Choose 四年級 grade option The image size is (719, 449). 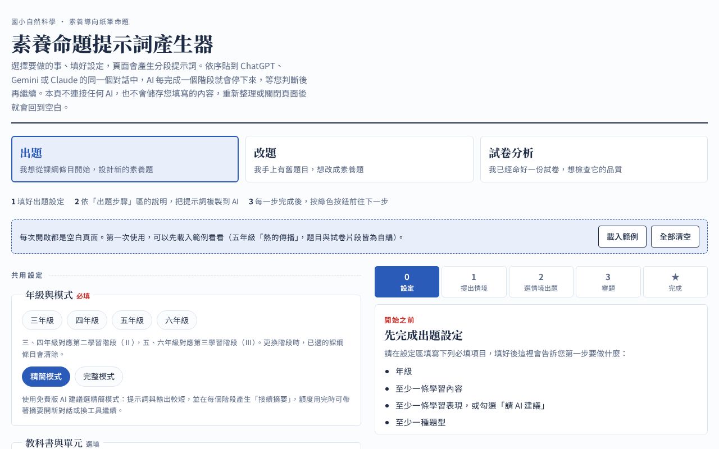(x=87, y=320)
